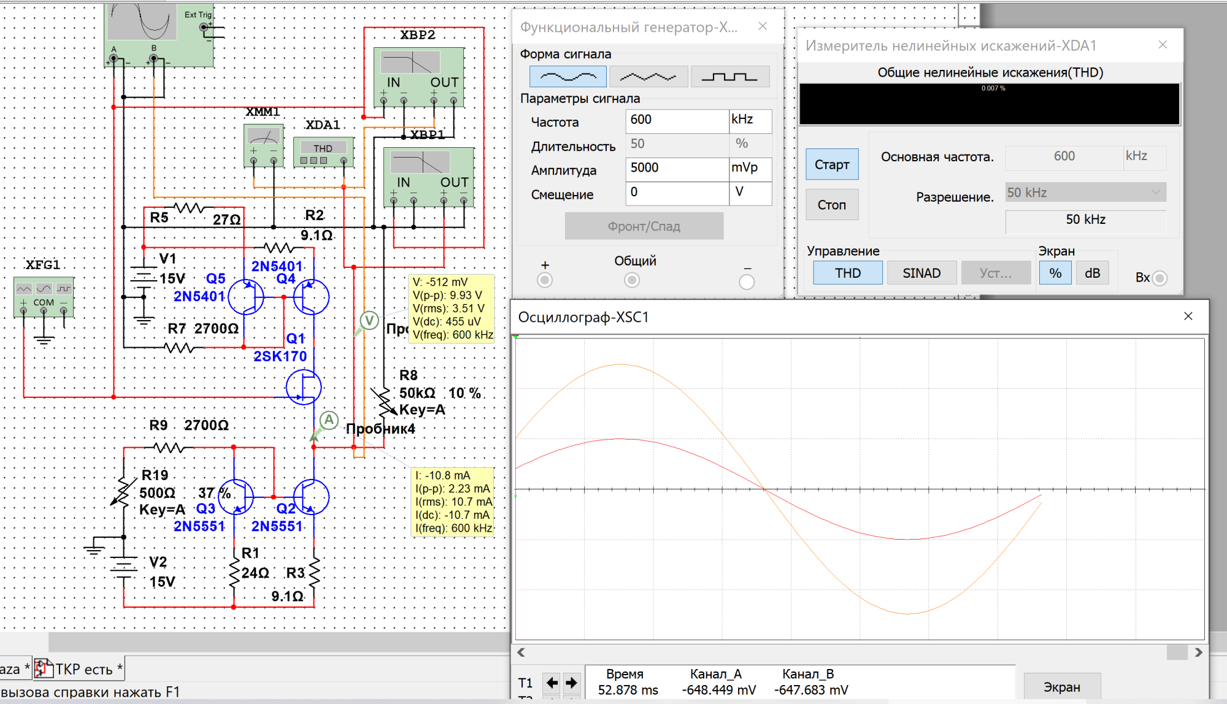Select transistor Q5 2N5401

(246, 297)
